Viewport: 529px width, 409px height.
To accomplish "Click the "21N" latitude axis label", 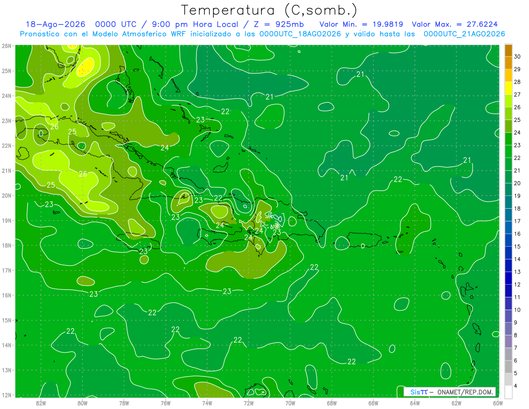I will click(x=7, y=170).
